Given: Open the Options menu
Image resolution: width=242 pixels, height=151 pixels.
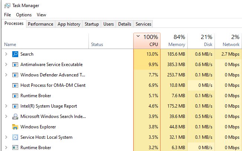Looking at the screenshot, I should pos(24,15).
